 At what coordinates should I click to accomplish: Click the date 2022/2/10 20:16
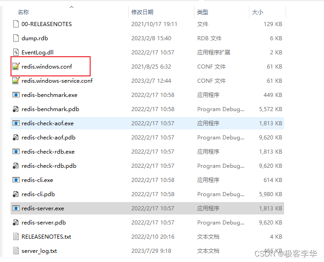coord(153,236)
